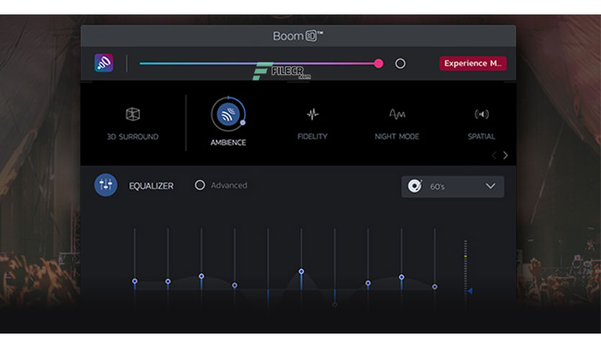Enable 3D Surround cube icon
The width and height of the screenshot is (601, 348).
[x=132, y=114]
